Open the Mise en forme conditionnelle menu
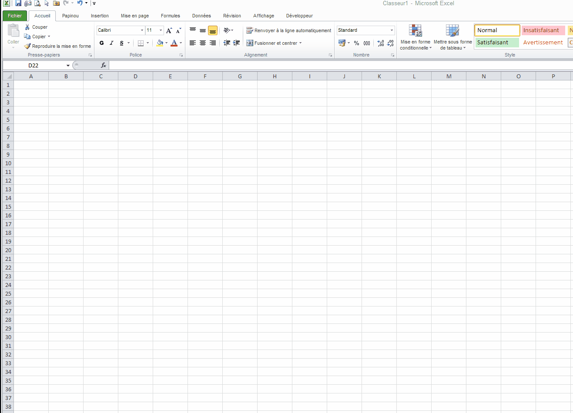Viewport: 573px width, 413px height. pos(416,38)
